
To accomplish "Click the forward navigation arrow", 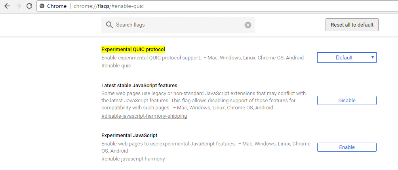I will coord(18,6).
